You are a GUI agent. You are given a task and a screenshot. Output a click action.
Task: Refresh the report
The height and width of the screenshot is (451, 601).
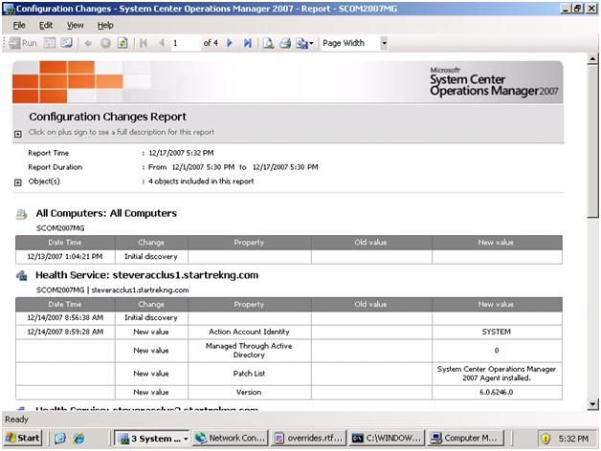(x=122, y=43)
